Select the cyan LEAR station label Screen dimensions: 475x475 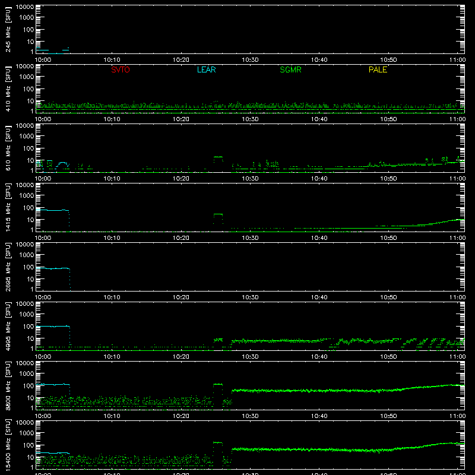206,69
